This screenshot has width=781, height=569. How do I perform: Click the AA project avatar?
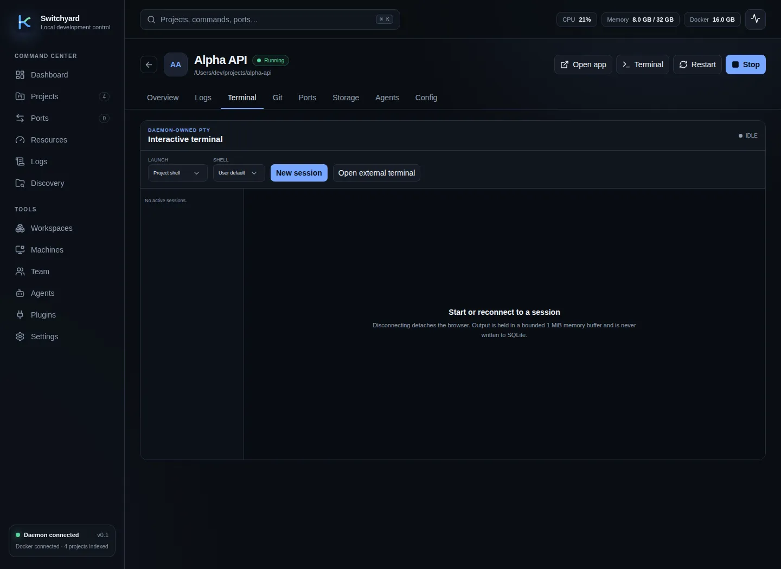click(x=176, y=64)
